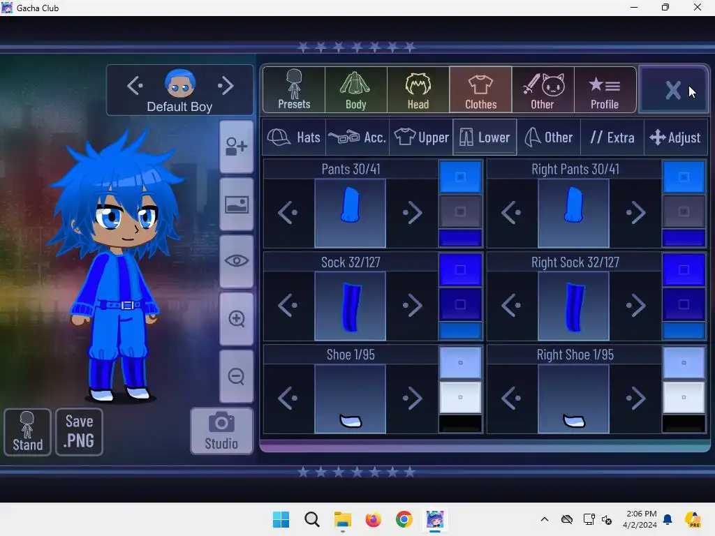Open Pants bottom dark-blue color bar

(460, 238)
